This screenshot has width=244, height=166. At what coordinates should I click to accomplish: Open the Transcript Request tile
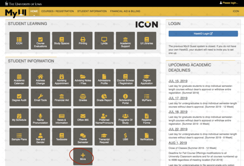pos(104,136)
